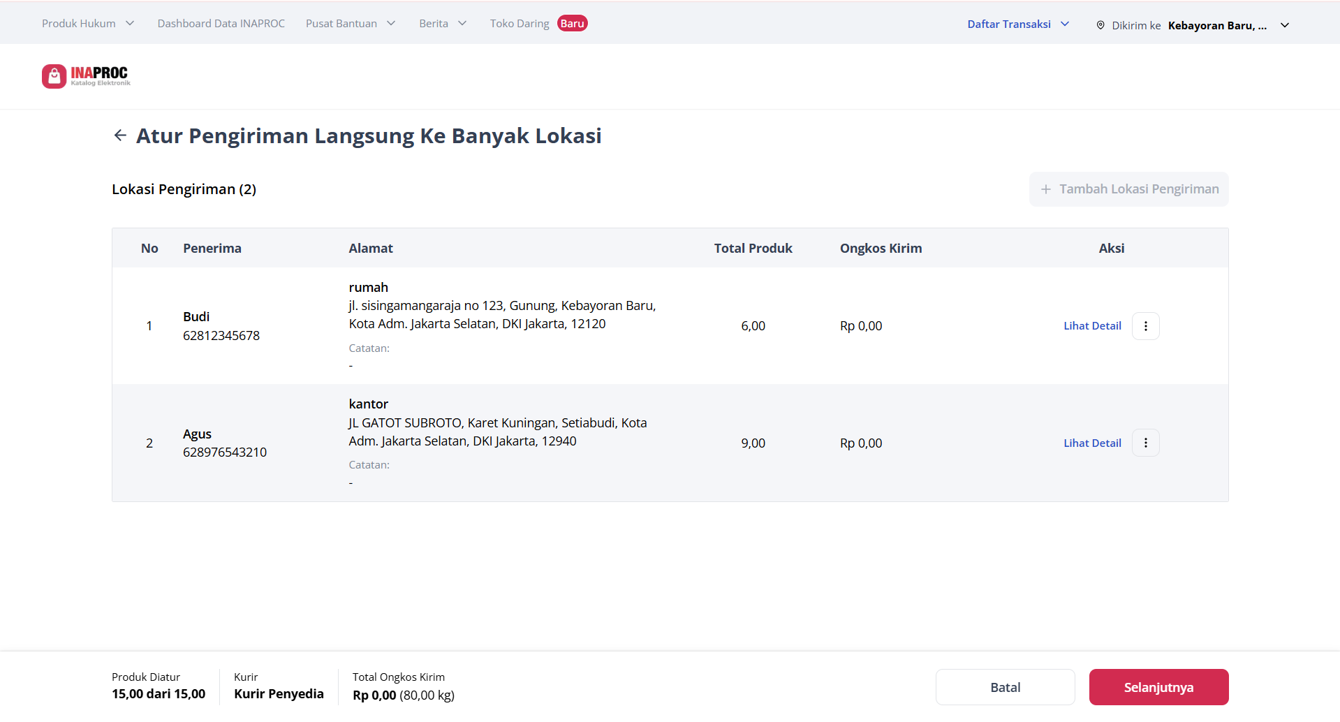Click the No column header

149,248
